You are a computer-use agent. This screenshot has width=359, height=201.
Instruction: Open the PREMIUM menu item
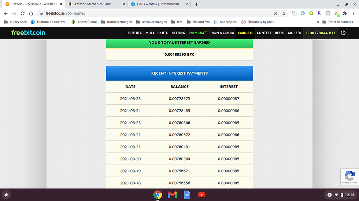pyautogui.click(x=198, y=33)
